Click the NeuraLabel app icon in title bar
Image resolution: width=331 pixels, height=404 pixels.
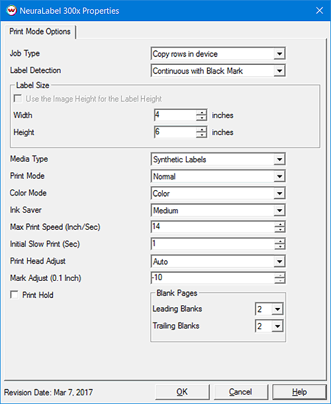[11, 11]
